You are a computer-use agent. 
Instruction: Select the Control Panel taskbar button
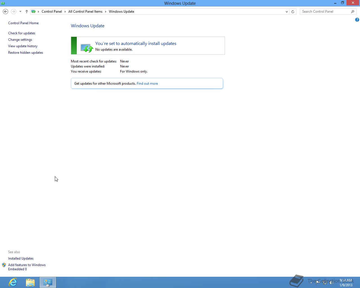tap(48, 282)
